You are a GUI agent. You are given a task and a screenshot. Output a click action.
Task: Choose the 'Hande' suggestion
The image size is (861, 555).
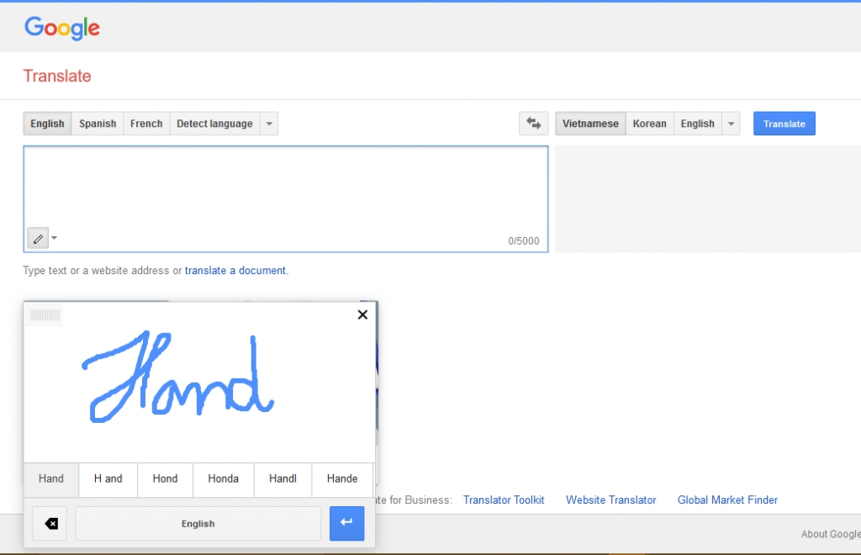point(342,478)
